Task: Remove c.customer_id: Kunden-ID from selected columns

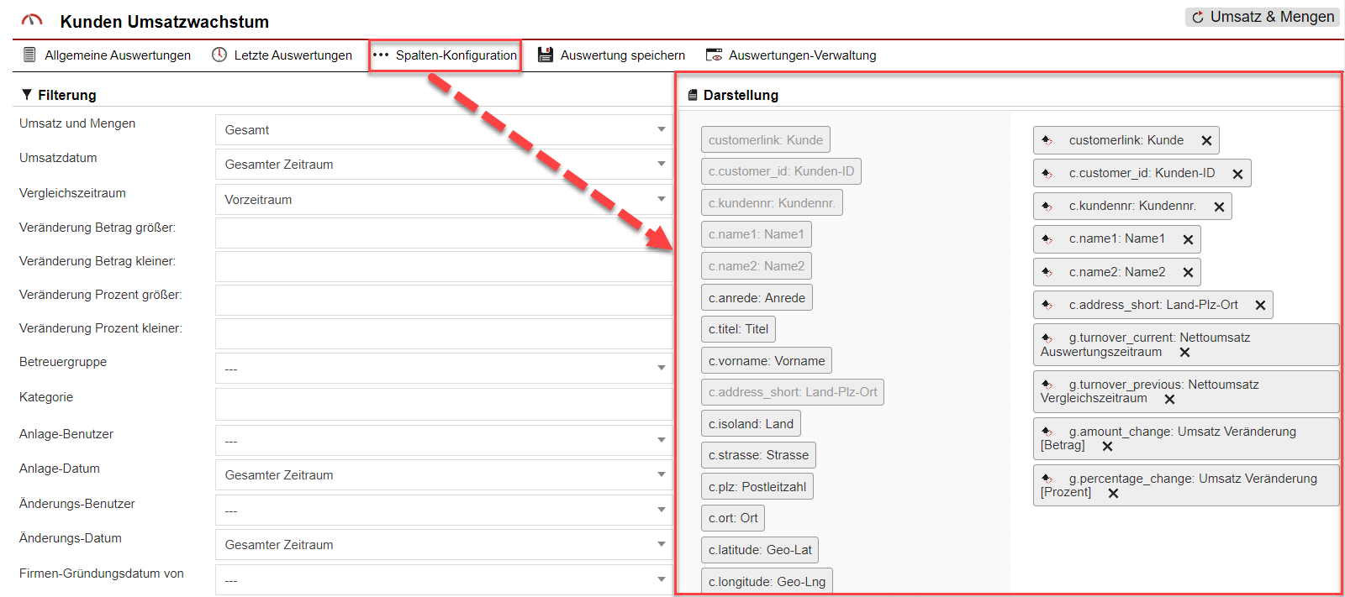Action: tap(1237, 174)
